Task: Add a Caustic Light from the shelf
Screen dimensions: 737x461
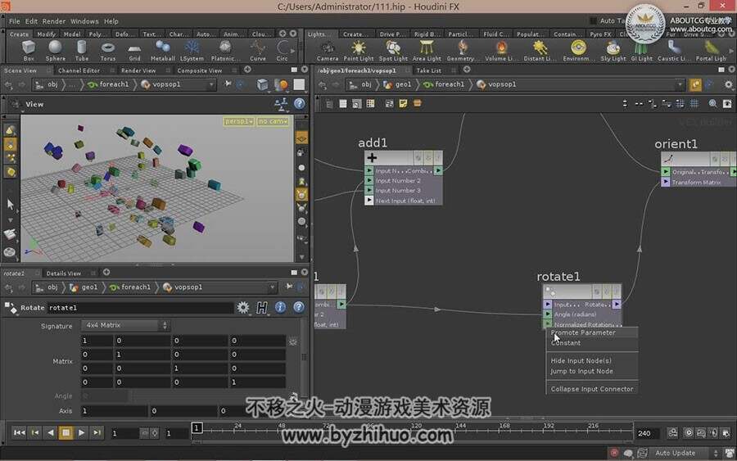Action: pos(674,51)
